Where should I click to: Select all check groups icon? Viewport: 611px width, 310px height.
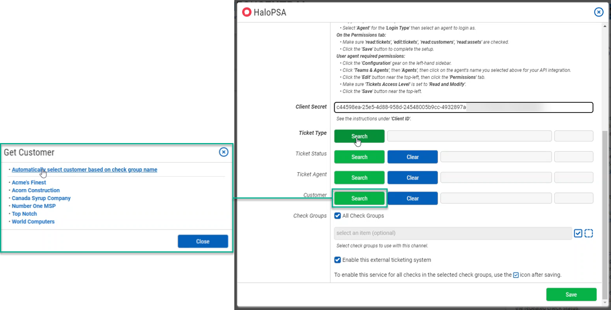[578, 233]
